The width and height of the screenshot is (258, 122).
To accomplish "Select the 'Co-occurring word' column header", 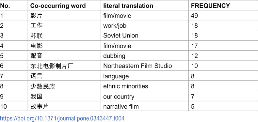I will pos(58,6).
